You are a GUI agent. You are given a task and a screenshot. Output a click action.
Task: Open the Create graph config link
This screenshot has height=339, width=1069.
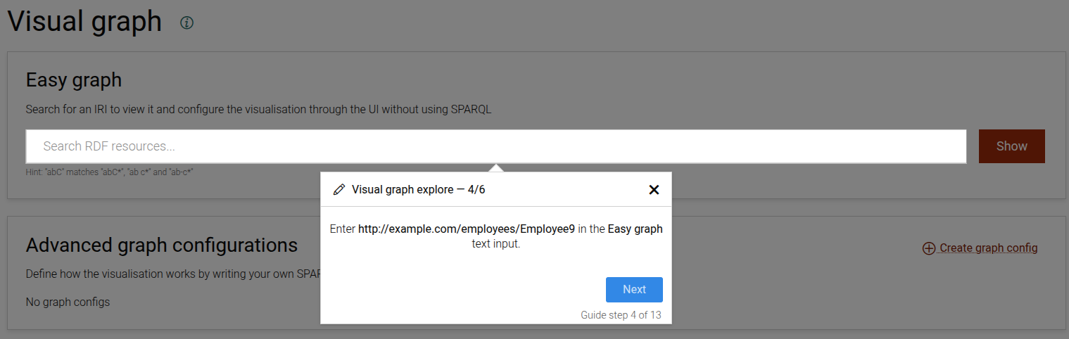click(x=988, y=248)
